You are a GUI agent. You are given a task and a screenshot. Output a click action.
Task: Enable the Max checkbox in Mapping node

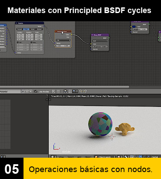pos(31,42)
